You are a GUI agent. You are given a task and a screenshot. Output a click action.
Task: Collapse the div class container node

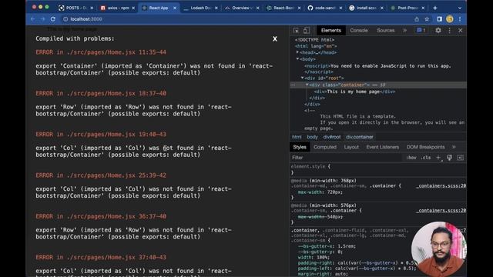coord(307,85)
